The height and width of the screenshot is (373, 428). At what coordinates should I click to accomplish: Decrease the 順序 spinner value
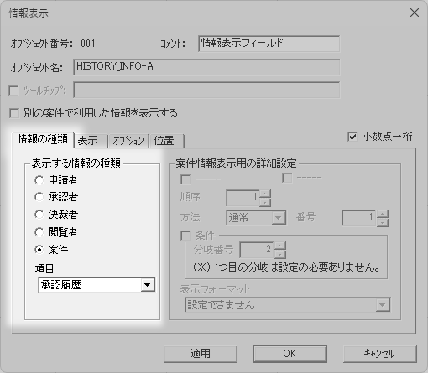[x=265, y=202]
